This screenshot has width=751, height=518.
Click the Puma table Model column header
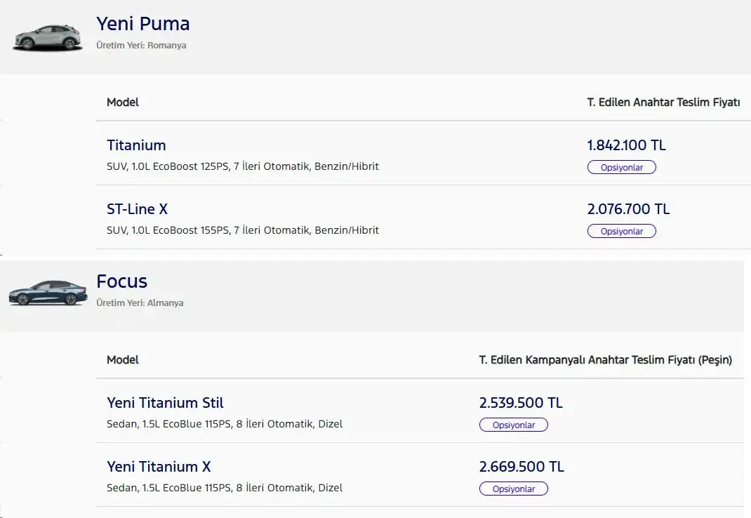click(123, 102)
